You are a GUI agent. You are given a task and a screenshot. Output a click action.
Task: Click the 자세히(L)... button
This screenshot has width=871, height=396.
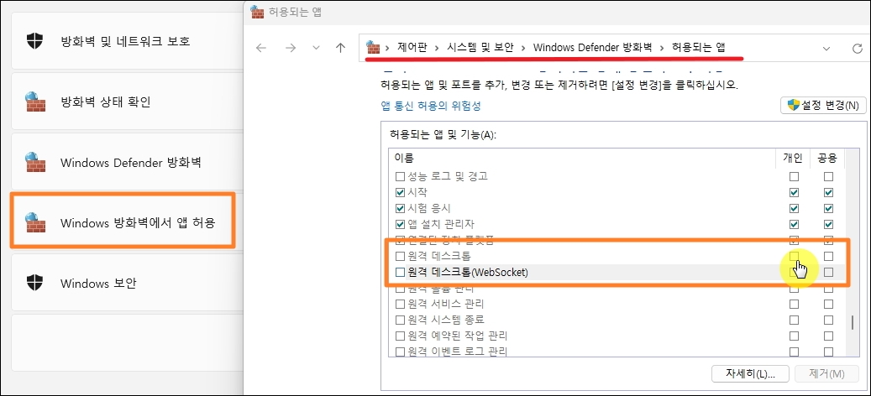pos(750,373)
